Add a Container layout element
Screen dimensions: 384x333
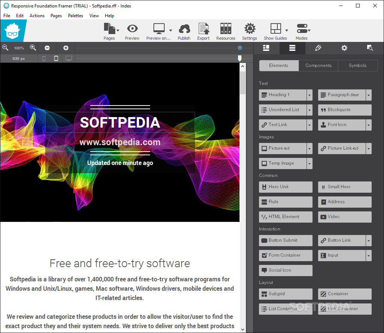click(x=345, y=294)
